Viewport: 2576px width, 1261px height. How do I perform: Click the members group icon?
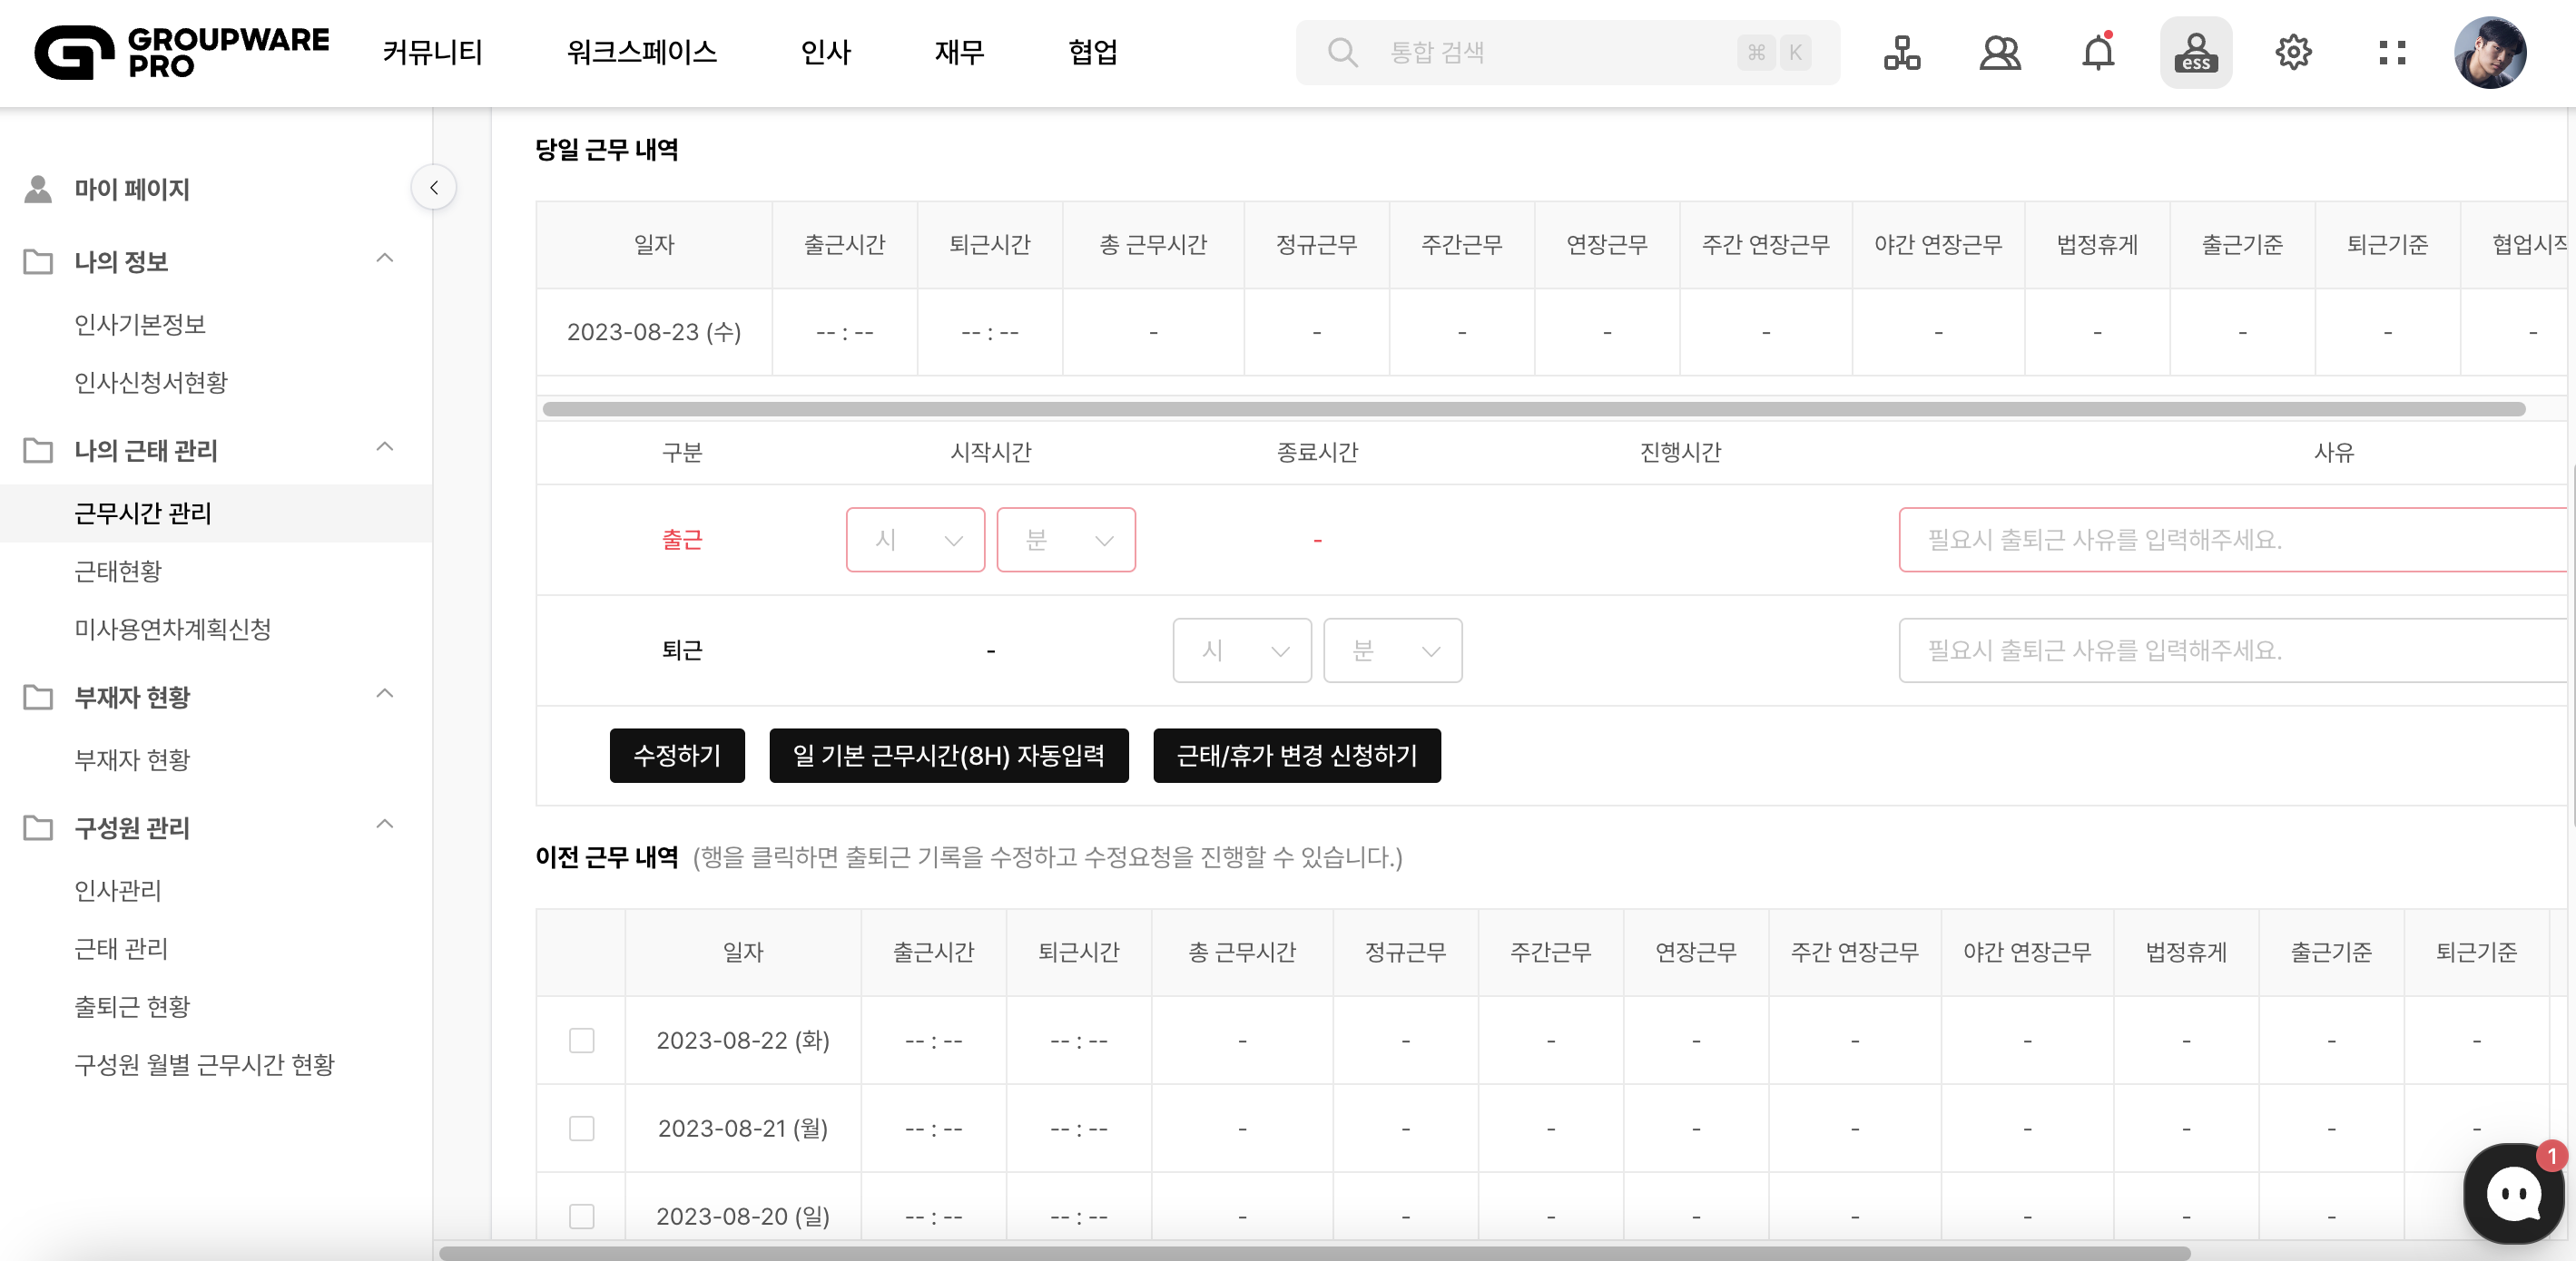pyautogui.click(x=2000, y=52)
